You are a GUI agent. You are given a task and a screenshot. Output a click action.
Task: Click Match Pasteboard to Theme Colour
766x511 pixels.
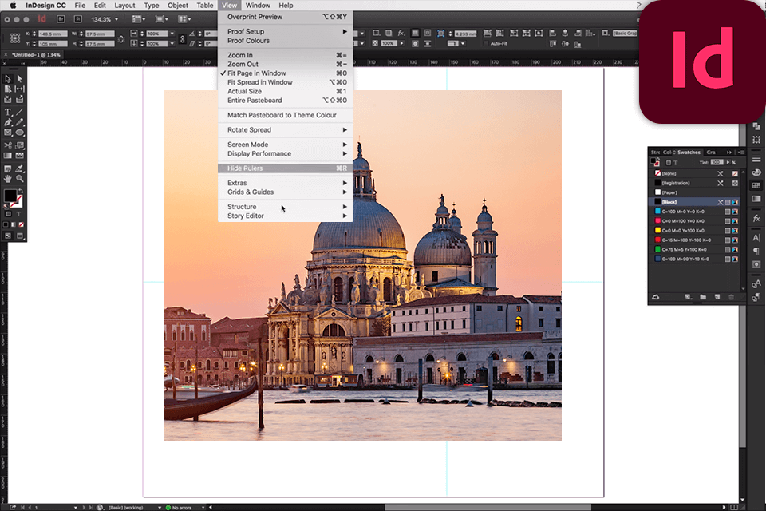[282, 115]
